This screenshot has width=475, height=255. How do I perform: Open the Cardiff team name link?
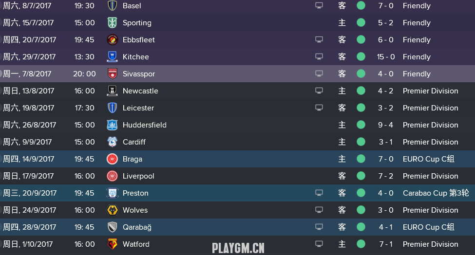(x=134, y=142)
